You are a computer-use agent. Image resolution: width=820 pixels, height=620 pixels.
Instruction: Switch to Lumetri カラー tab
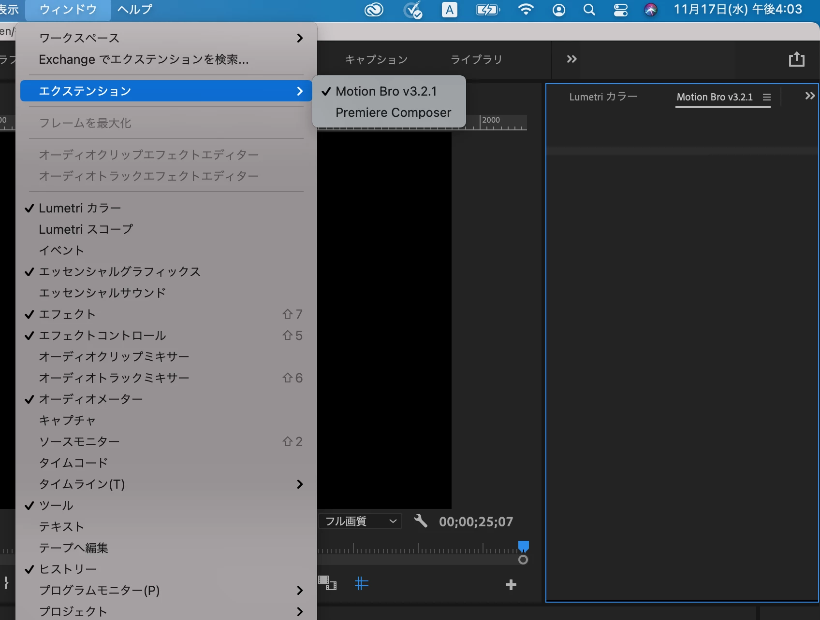pos(603,97)
